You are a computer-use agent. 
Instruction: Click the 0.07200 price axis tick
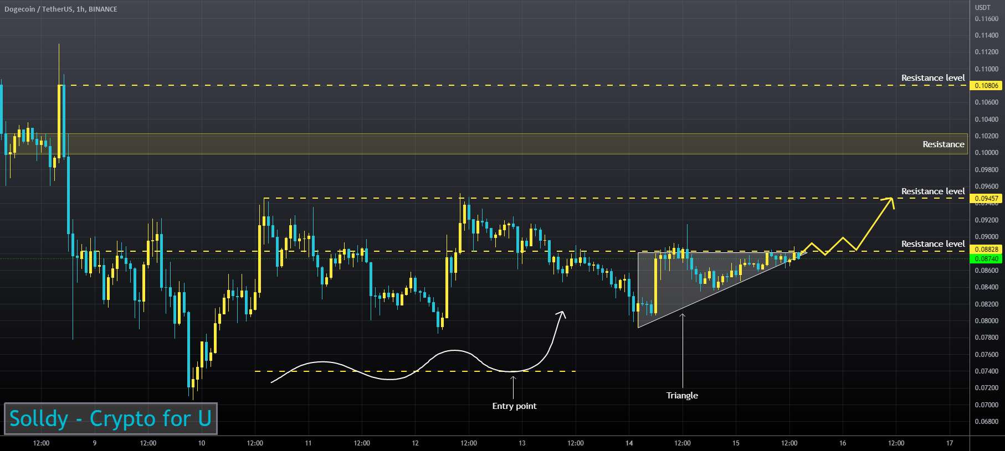coord(986,388)
